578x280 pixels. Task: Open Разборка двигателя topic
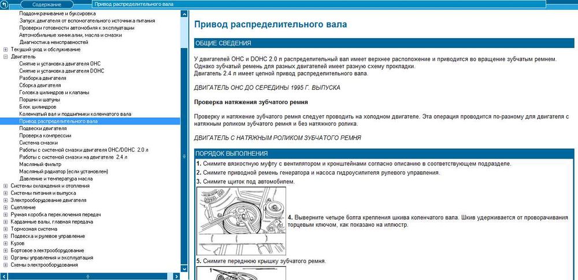click(x=43, y=78)
